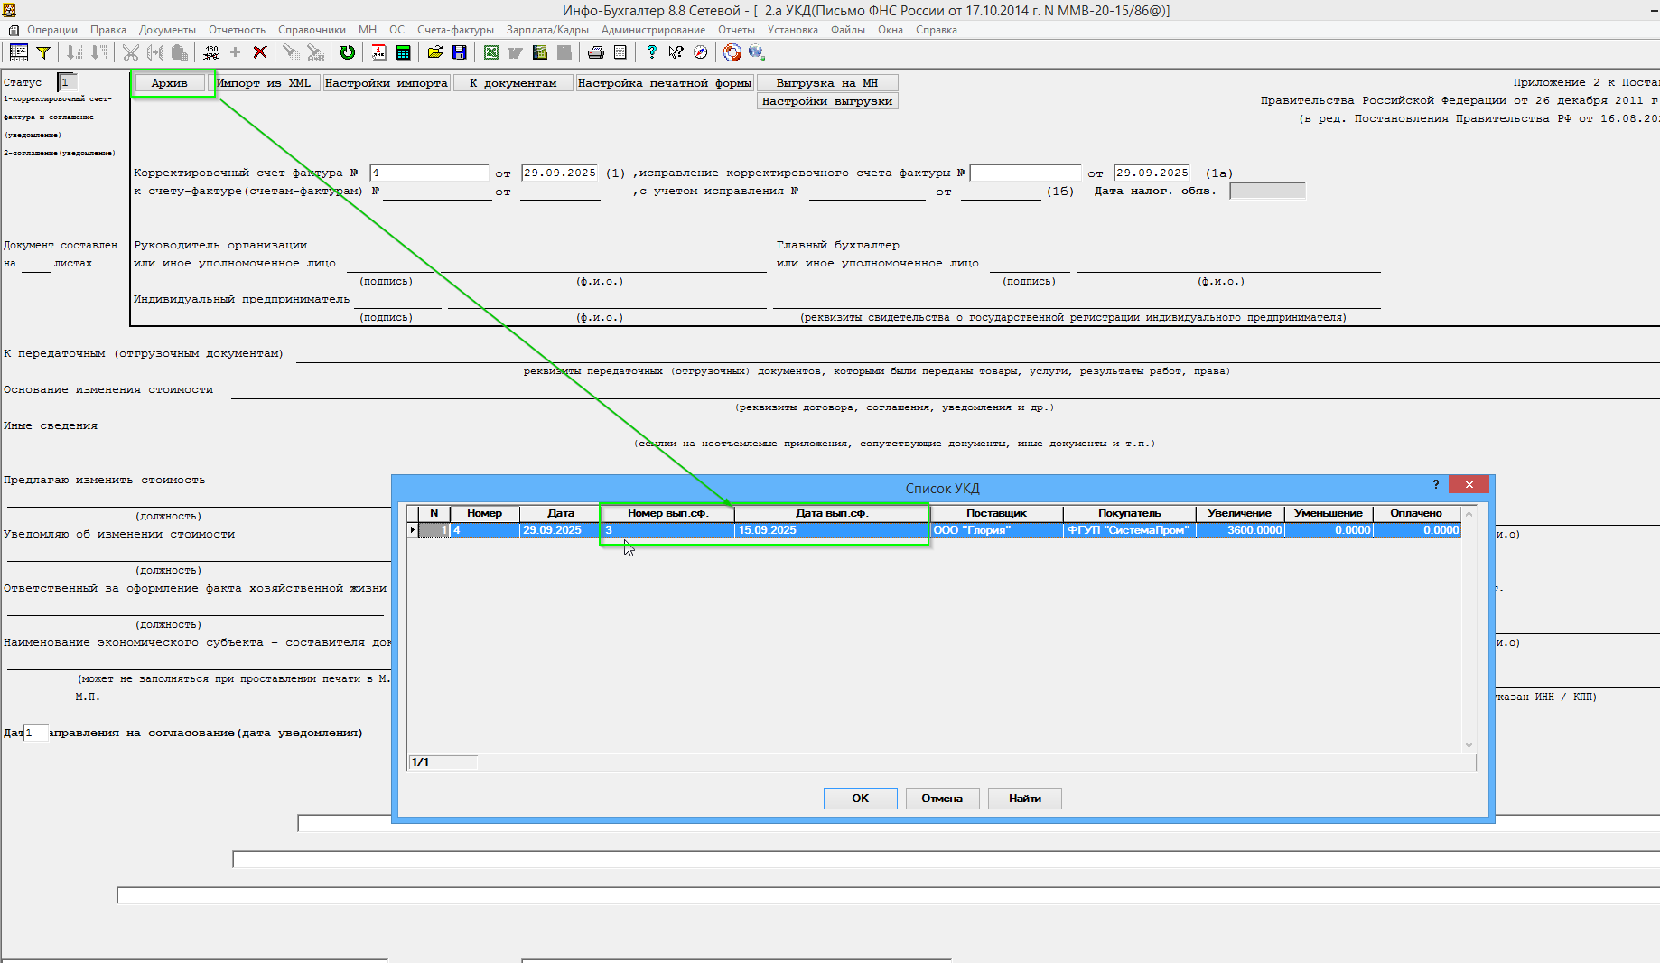Click the blue floppy disk save icon
The image size is (1660, 963).
click(x=460, y=52)
